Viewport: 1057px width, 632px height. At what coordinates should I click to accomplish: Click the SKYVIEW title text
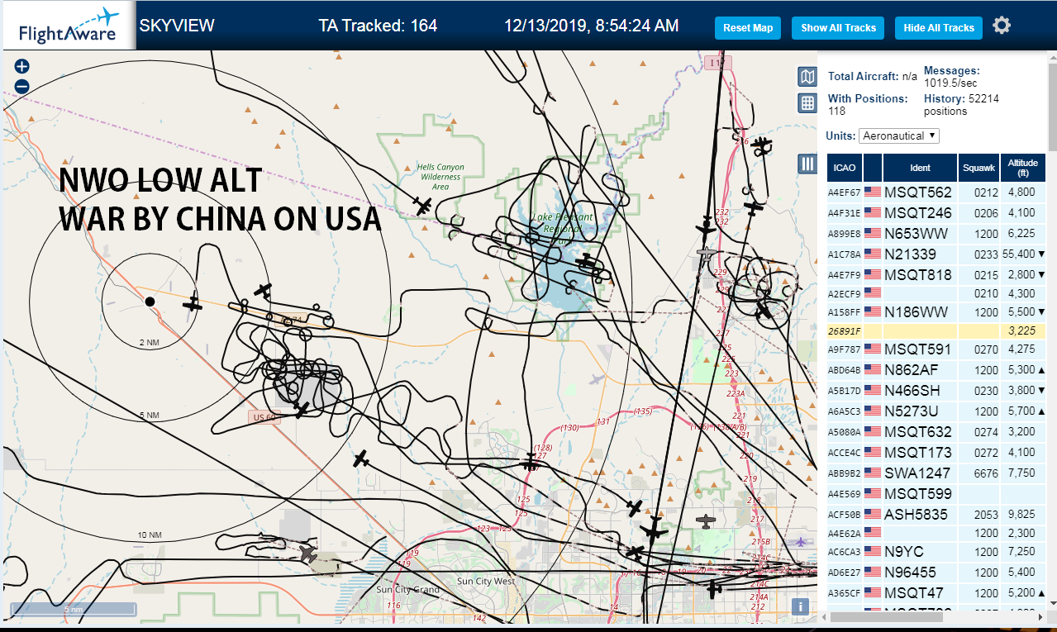pos(177,26)
